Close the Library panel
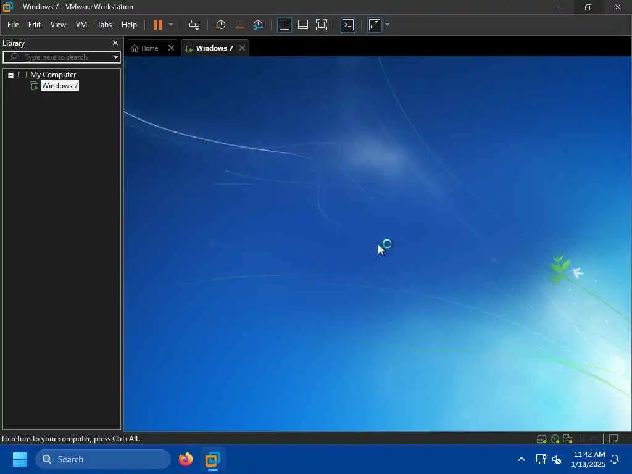632x474 pixels. pyautogui.click(x=115, y=43)
